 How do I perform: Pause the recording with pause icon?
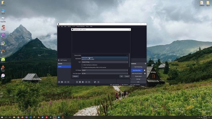pyautogui.click(x=144, y=70)
